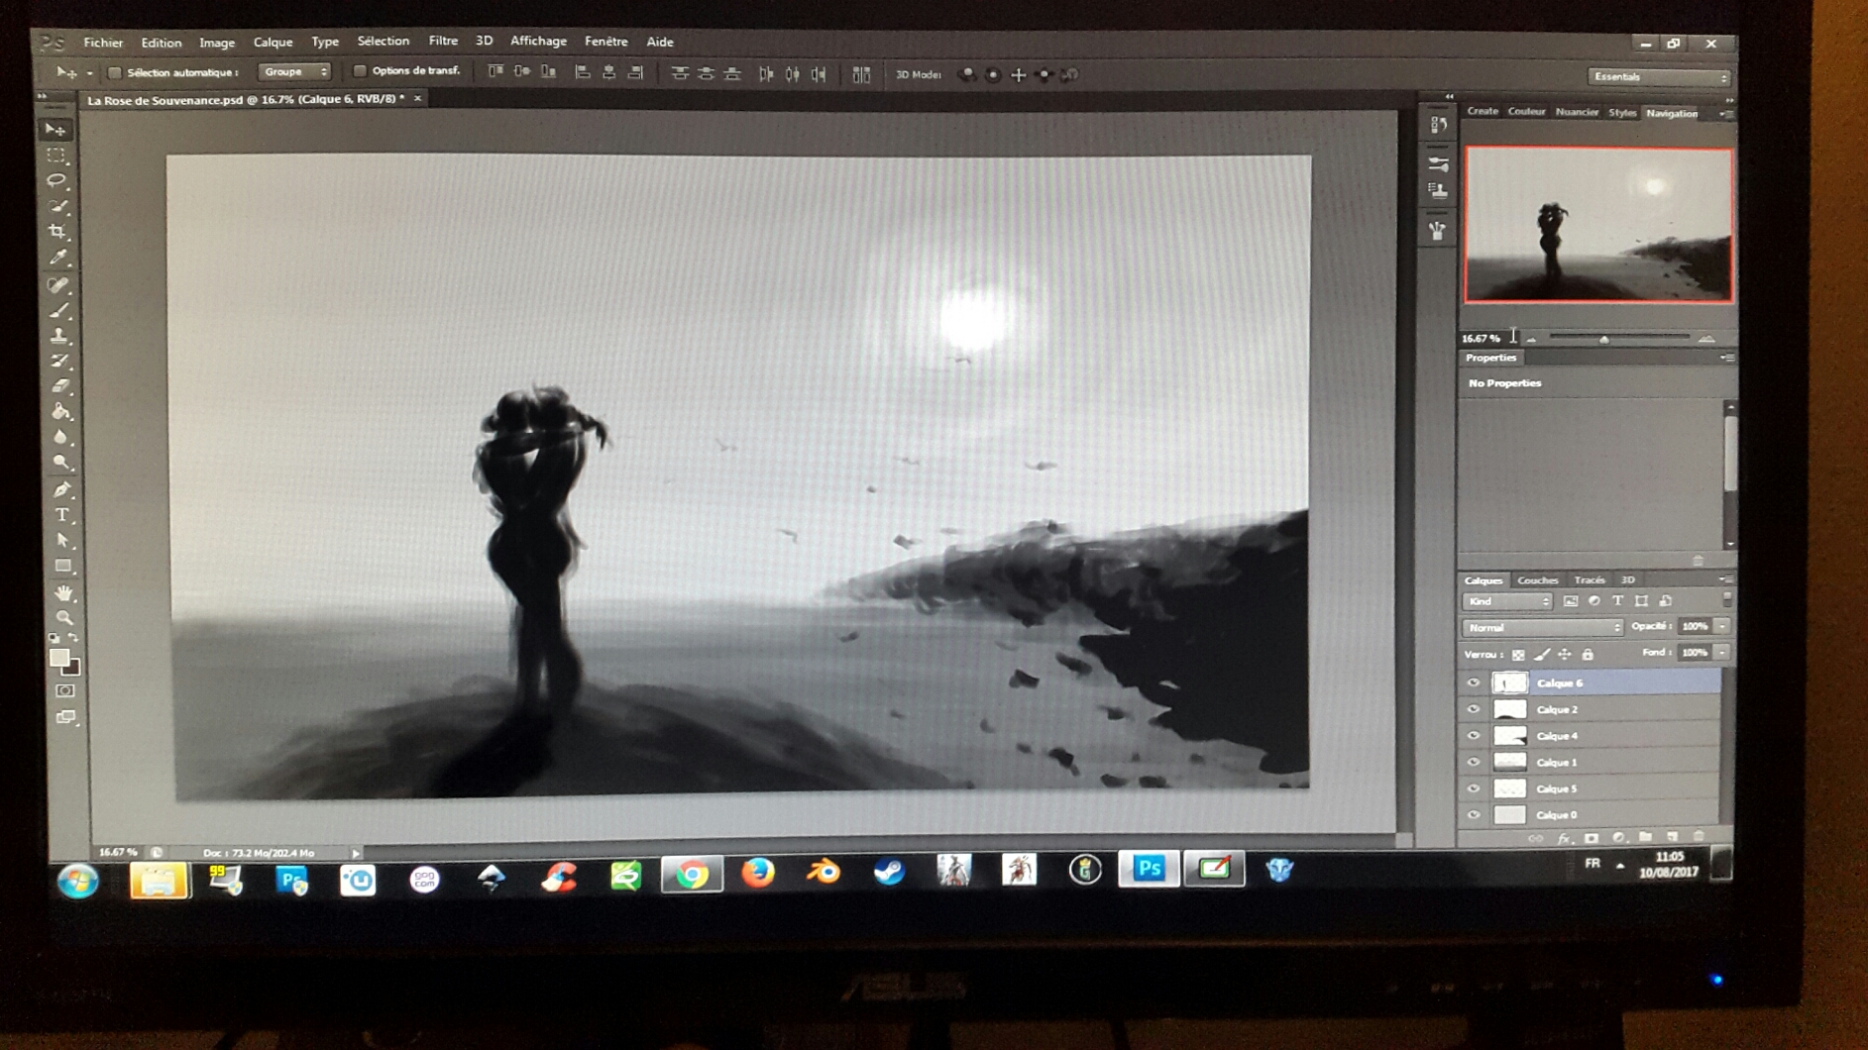
Task: Click the Navigation panel image preview
Action: 1598,225
